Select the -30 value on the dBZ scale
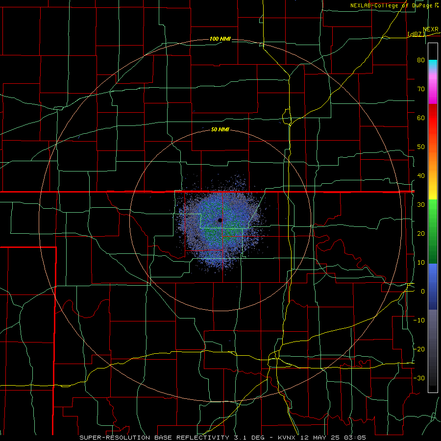The height and width of the screenshot is (441, 441). [419, 378]
